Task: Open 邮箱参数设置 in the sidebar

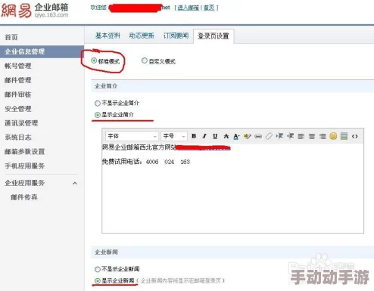Action: 24,152
